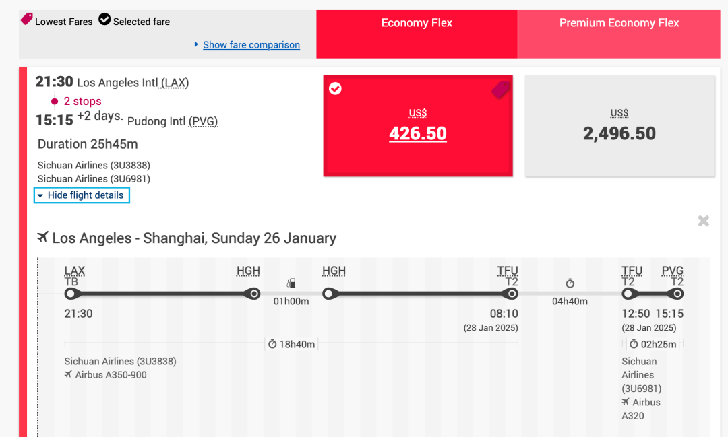728x437 pixels.
Task: Collapse Hide flight details
Action: point(82,195)
